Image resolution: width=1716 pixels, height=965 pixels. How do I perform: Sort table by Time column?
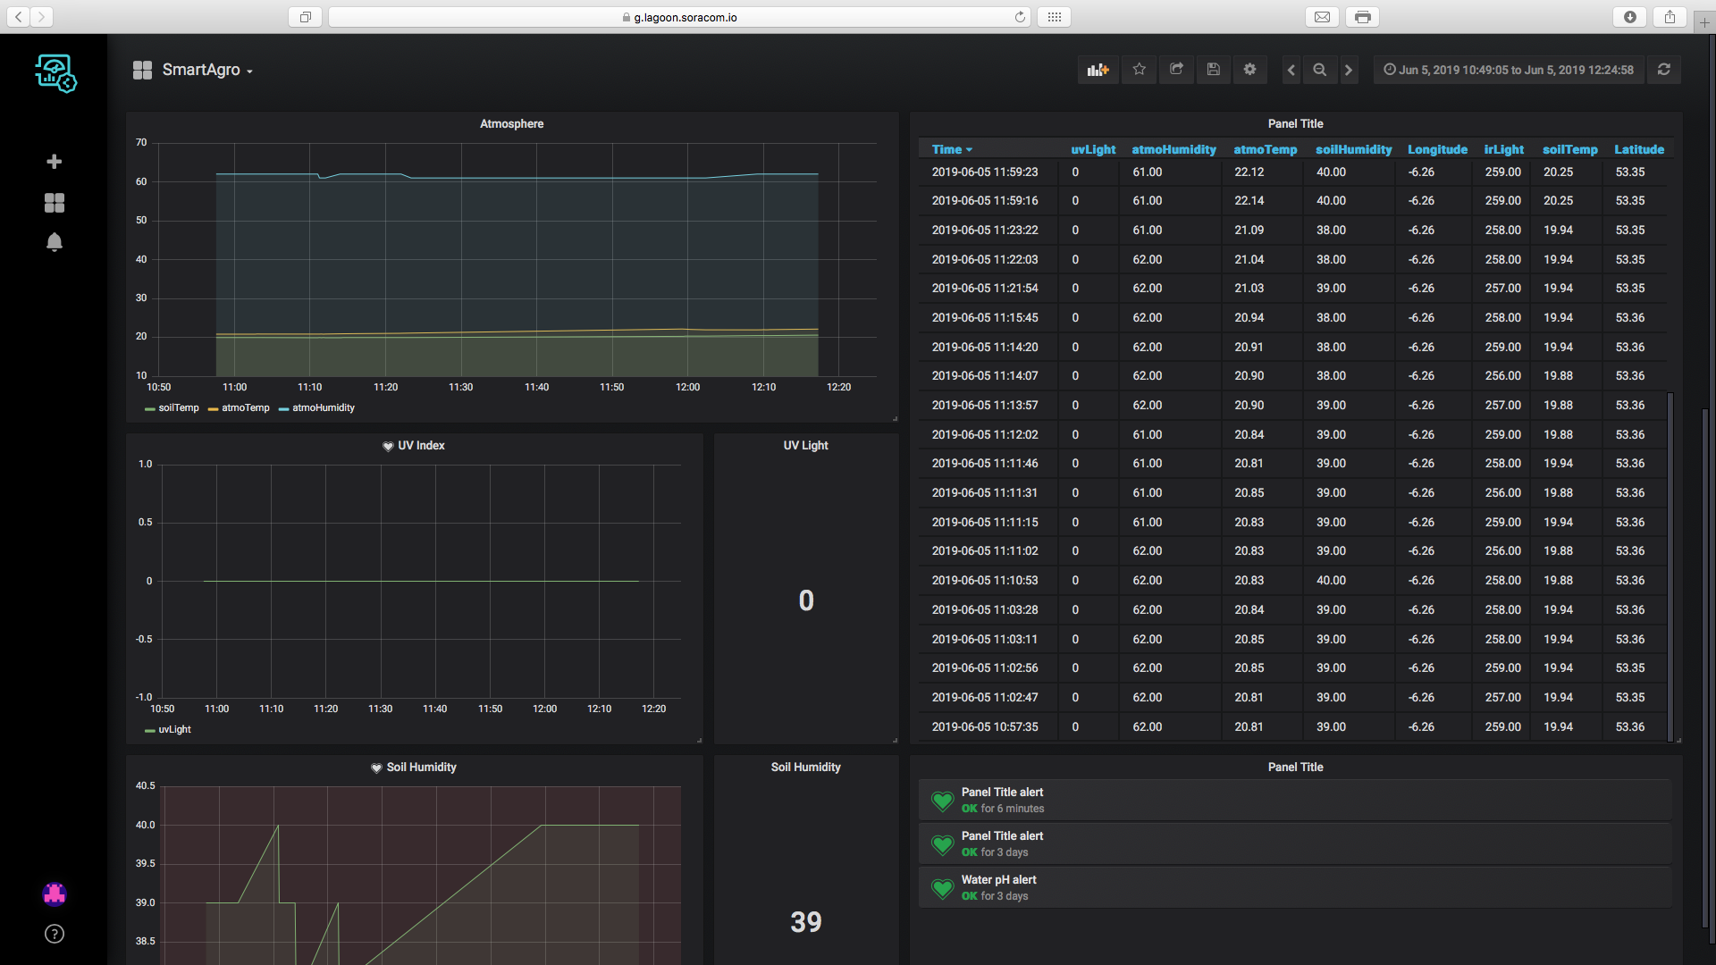[946, 149]
